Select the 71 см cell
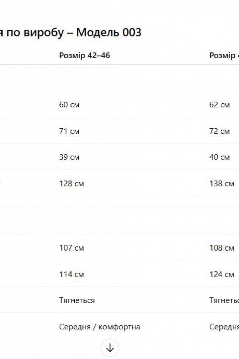239x359 pixels. [69, 131]
